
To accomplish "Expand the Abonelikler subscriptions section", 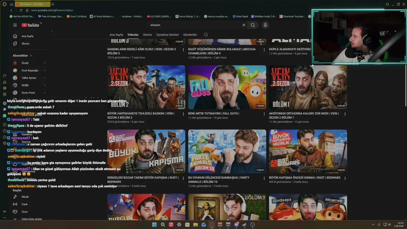I will point(22,56).
